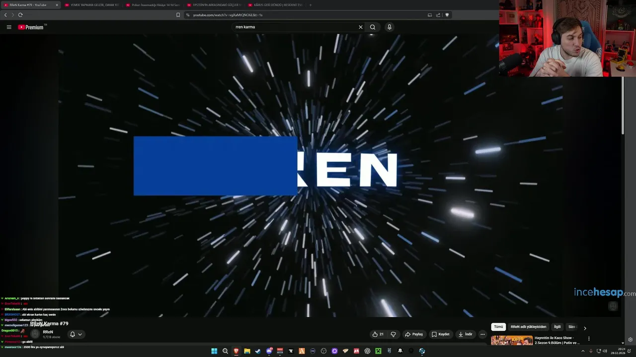Image resolution: width=636 pixels, height=357 pixels.
Task: Open the Minecraft creeper taskbar icon
Action: pos(378,351)
